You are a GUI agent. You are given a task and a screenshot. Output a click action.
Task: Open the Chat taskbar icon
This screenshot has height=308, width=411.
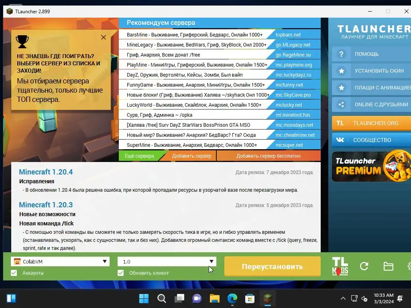click(197, 298)
